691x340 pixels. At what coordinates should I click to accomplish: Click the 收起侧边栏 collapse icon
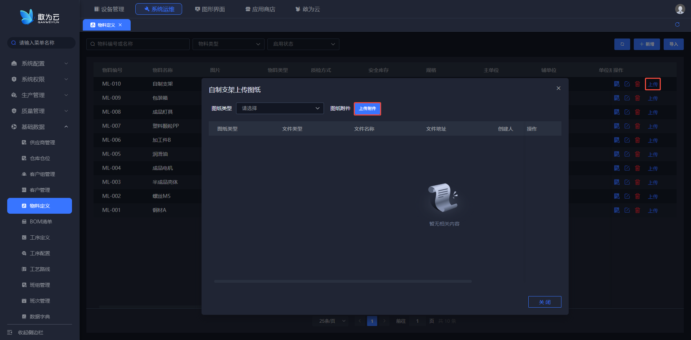click(10, 332)
